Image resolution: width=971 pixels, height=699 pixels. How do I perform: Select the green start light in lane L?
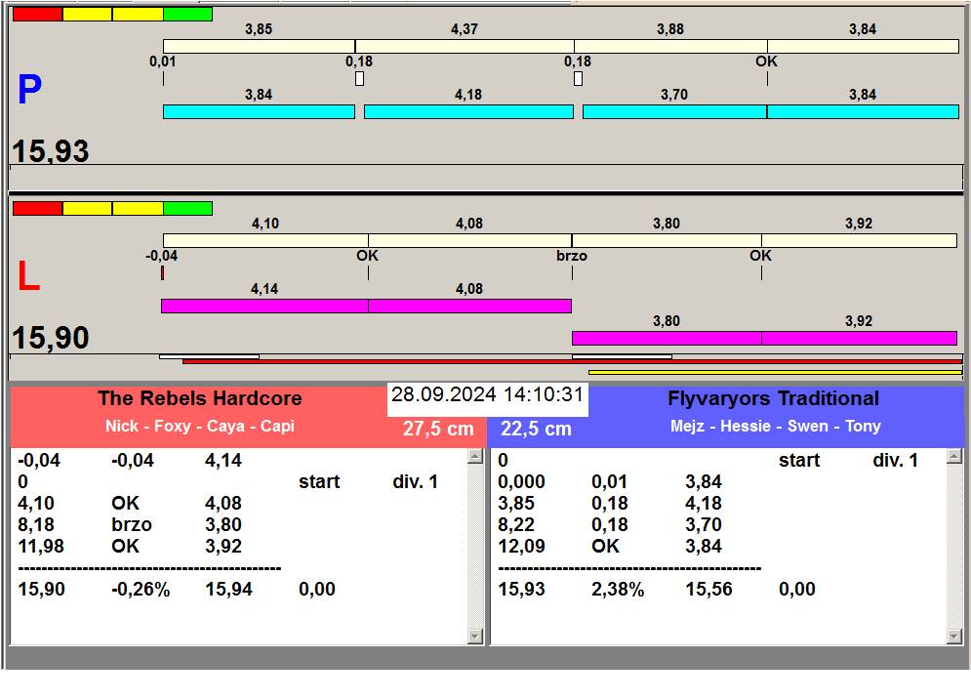187,209
